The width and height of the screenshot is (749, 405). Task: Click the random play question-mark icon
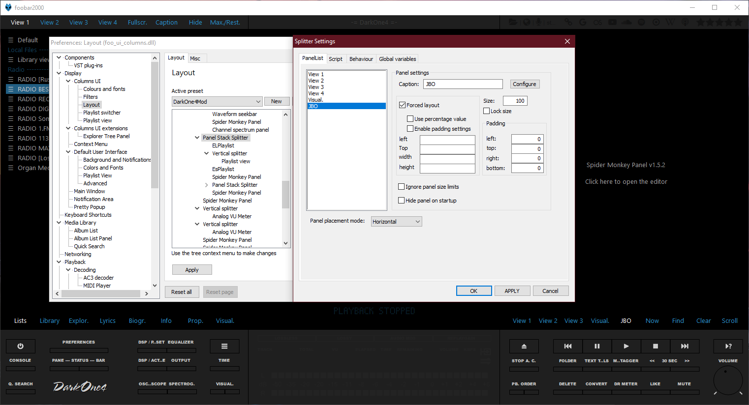[728, 346]
